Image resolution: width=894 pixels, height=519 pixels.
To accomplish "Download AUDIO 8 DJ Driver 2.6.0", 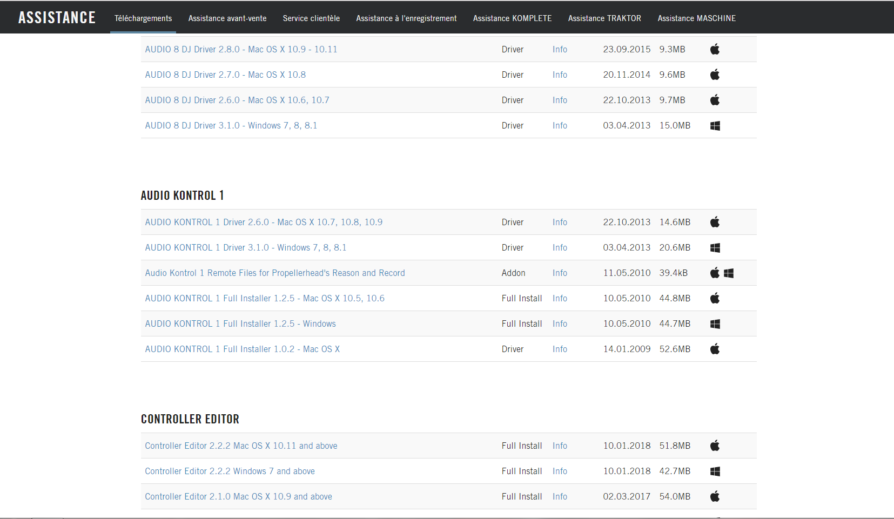I will [x=237, y=100].
